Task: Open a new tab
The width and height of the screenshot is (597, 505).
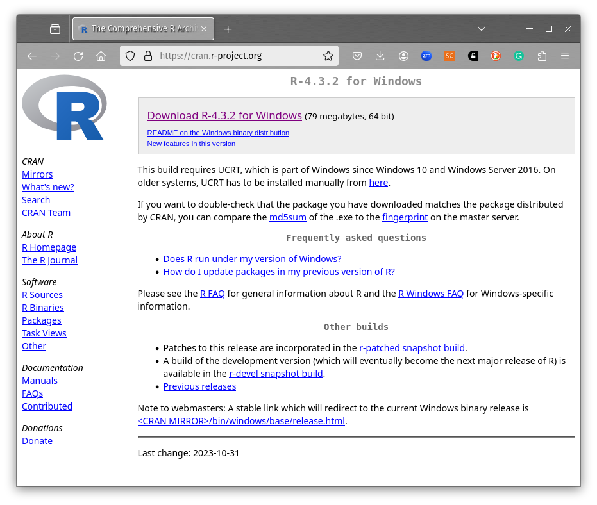Action: (x=228, y=29)
